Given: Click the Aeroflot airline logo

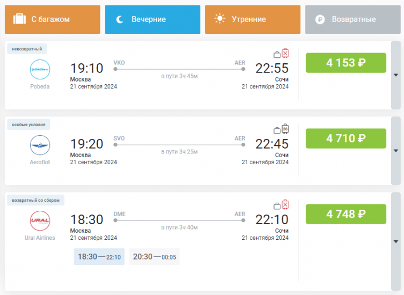Looking at the screenshot, I should [40, 145].
